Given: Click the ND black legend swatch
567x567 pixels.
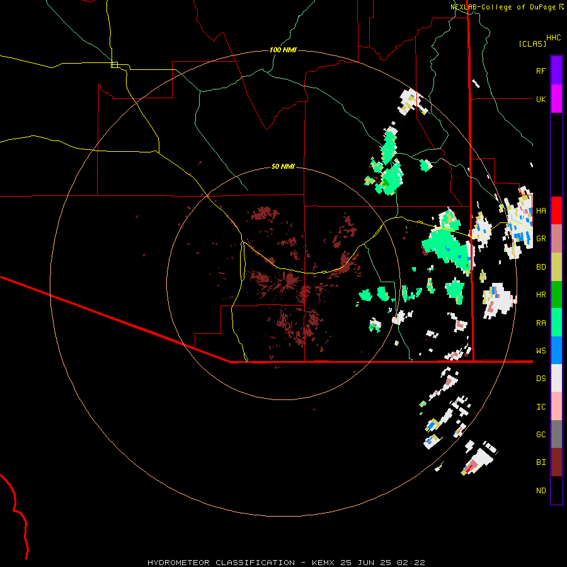Looking at the screenshot, I should (556, 490).
